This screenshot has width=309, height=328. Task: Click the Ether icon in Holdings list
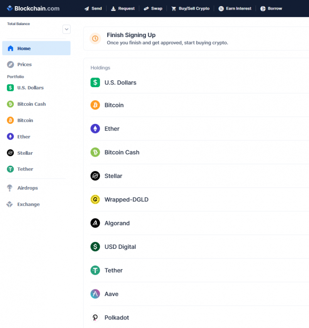[x=95, y=128]
